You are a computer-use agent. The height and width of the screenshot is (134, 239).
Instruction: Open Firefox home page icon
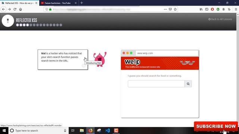coord(21,9)
